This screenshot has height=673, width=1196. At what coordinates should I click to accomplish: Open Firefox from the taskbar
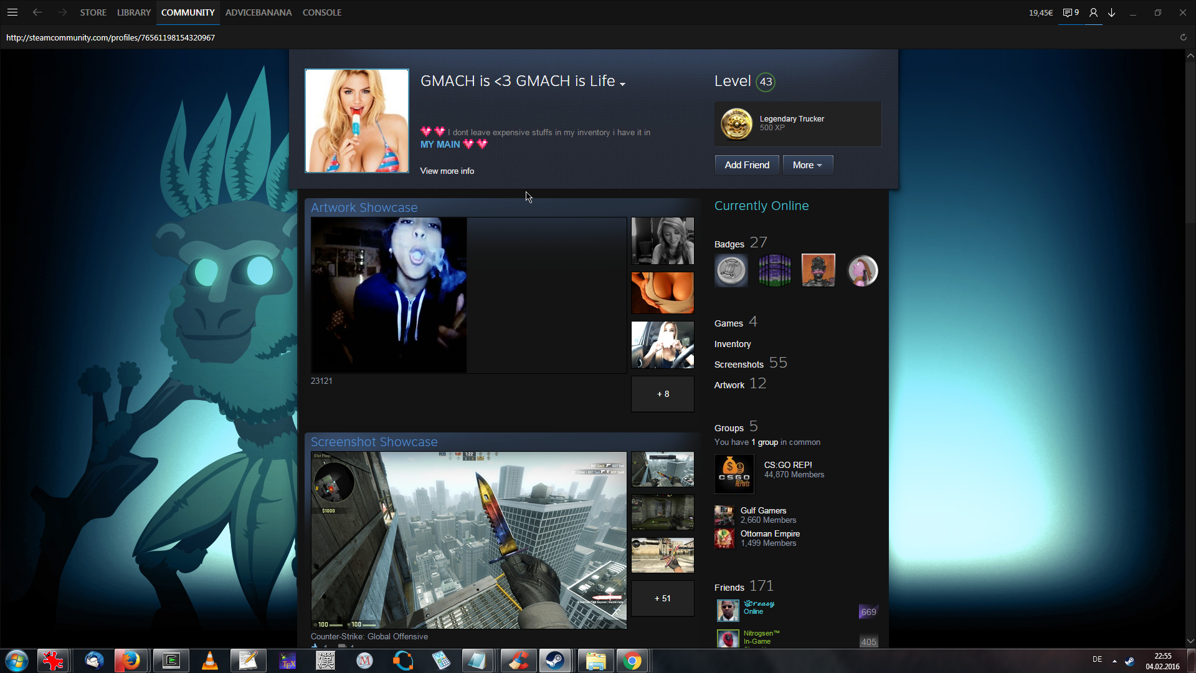(x=131, y=661)
